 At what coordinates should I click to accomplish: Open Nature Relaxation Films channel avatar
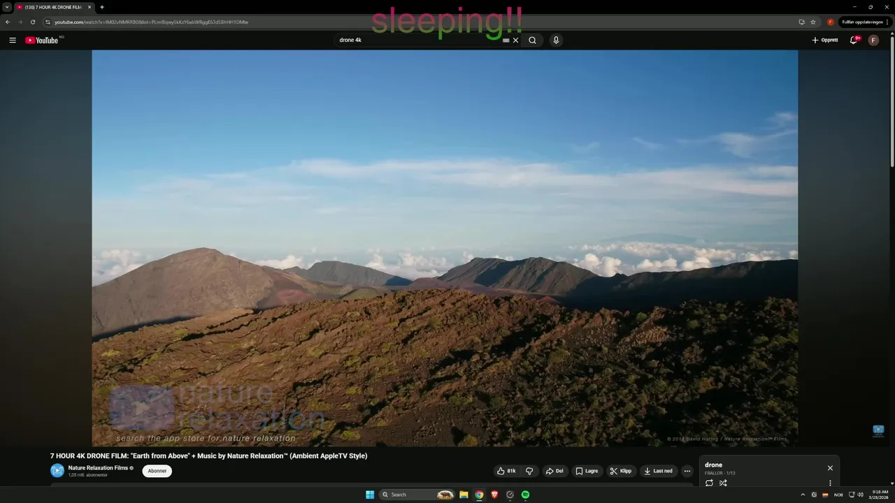(57, 471)
